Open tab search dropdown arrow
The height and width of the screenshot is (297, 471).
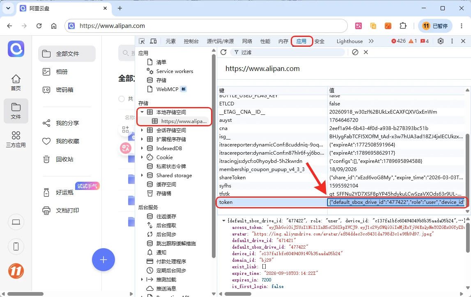8,8
